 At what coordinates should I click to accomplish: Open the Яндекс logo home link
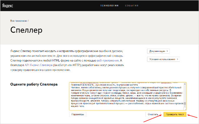tap(7, 6)
